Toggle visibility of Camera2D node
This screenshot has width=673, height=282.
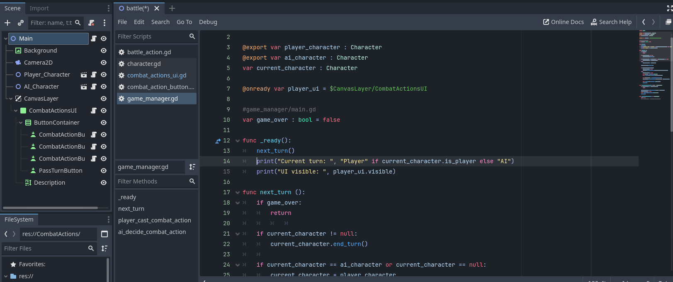click(104, 63)
